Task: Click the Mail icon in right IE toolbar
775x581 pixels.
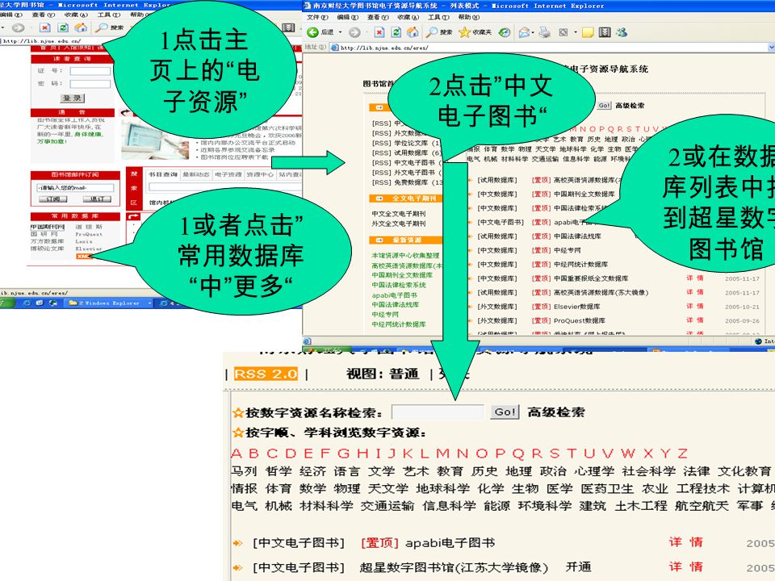Action: pyautogui.click(x=524, y=32)
